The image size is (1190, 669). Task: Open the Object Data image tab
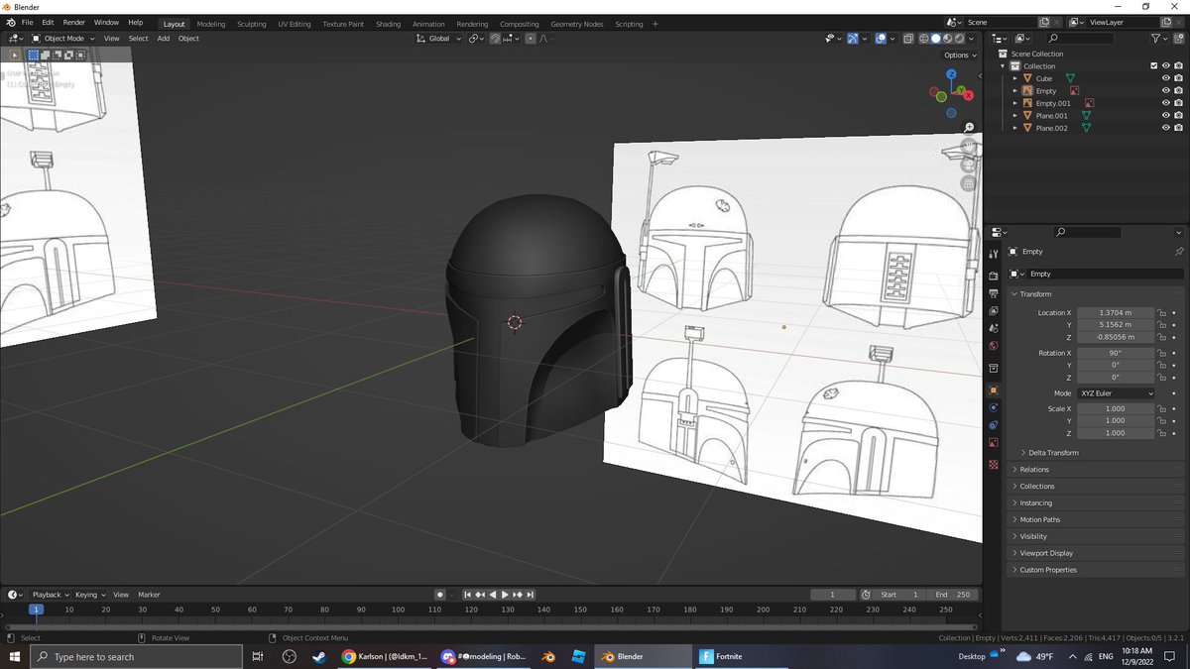[994, 443]
